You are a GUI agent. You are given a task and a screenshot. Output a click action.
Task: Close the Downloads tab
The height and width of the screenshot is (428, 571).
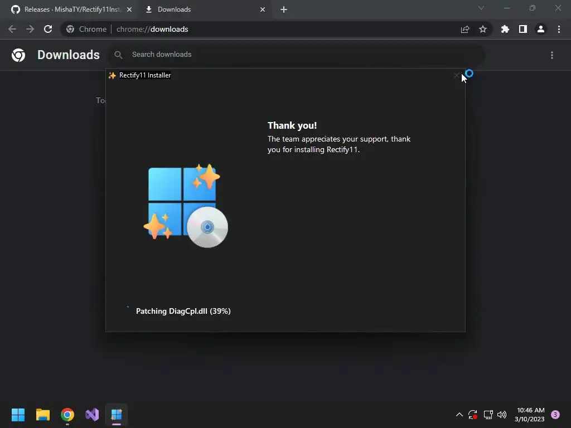263,9
